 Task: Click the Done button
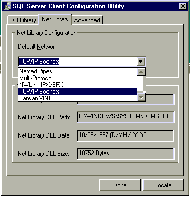pos(120,185)
